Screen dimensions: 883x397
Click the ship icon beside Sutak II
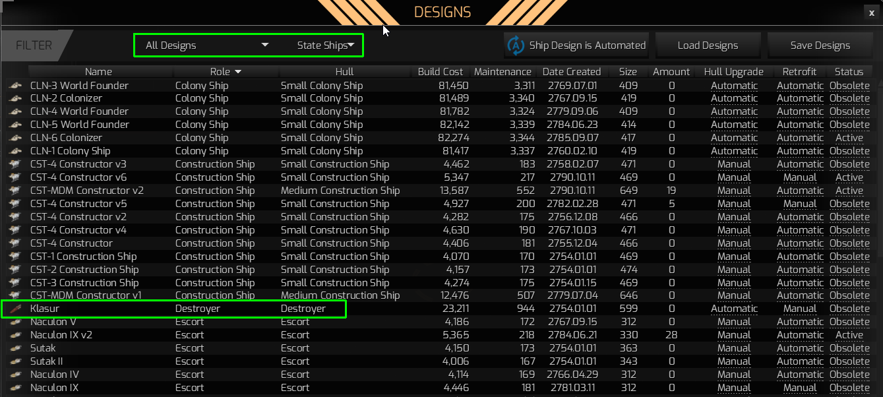coord(15,361)
